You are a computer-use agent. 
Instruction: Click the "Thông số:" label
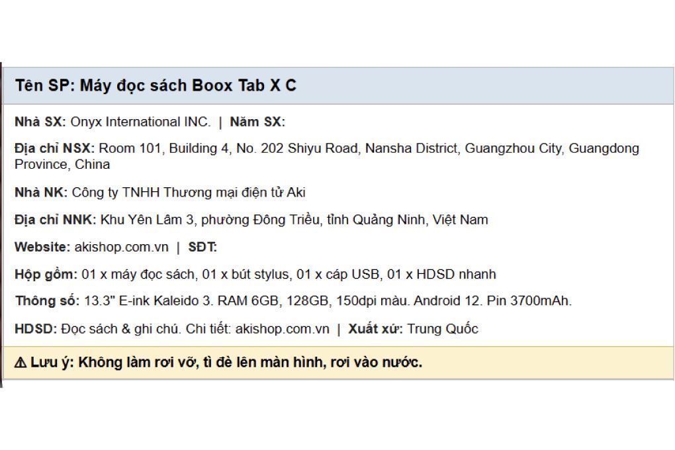tap(48, 300)
